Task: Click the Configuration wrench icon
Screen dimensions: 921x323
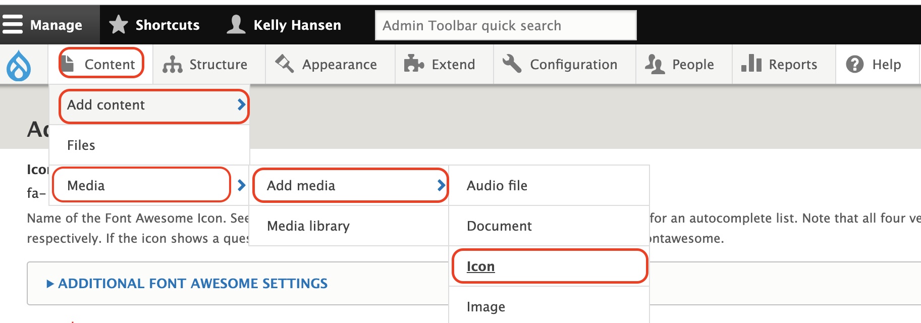Action: point(512,64)
